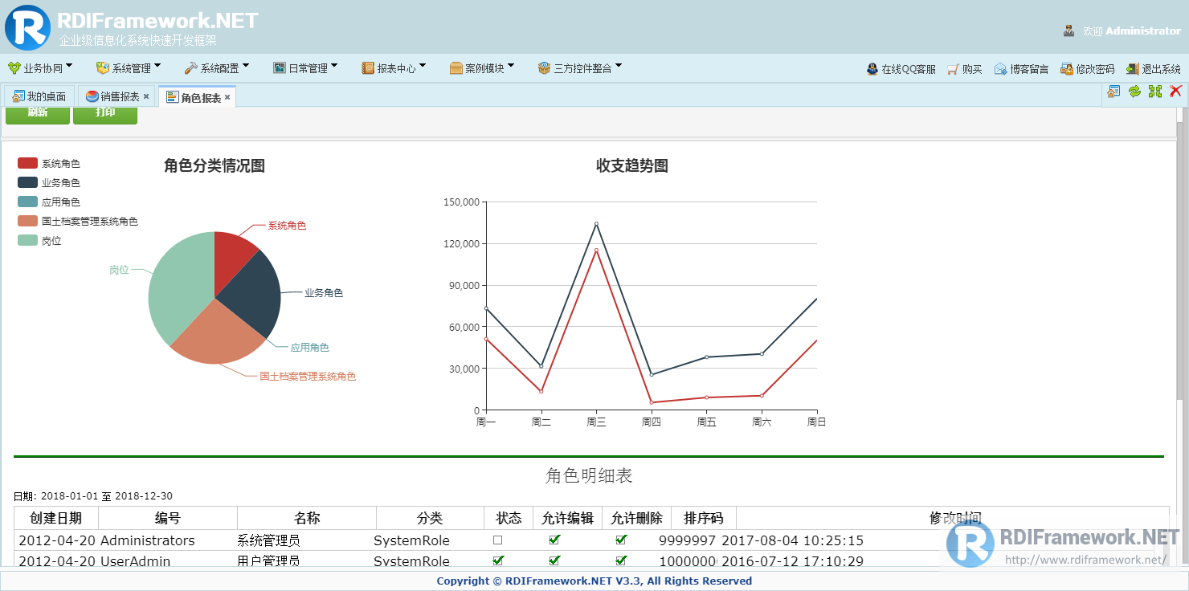This screenshot has height=591, width=1189.
Task: Toggle fullscreen with the green expand icon
Action: click(x=1155, y=92)
